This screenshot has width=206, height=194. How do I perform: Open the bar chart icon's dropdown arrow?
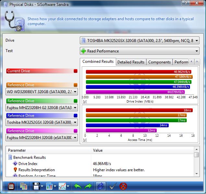click(x=55, y=186)
